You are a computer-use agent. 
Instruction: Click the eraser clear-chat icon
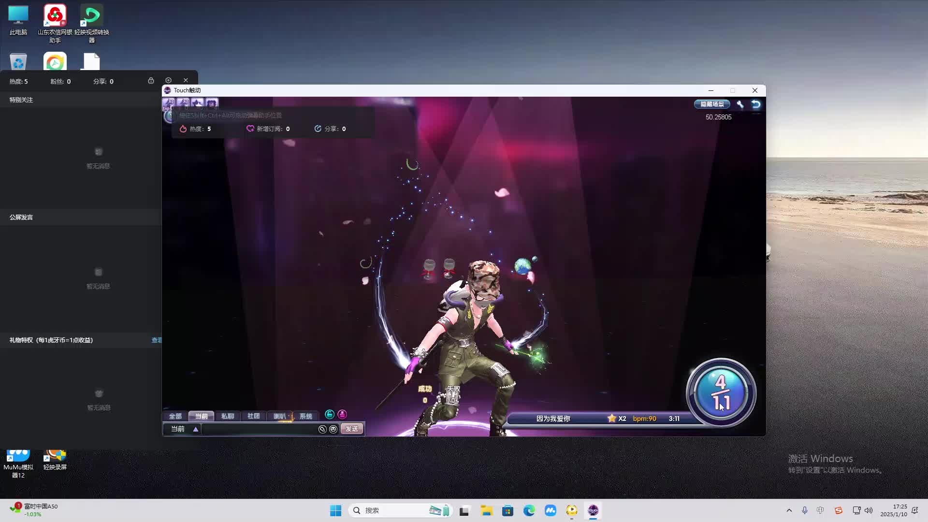click(x=322, y=429)
